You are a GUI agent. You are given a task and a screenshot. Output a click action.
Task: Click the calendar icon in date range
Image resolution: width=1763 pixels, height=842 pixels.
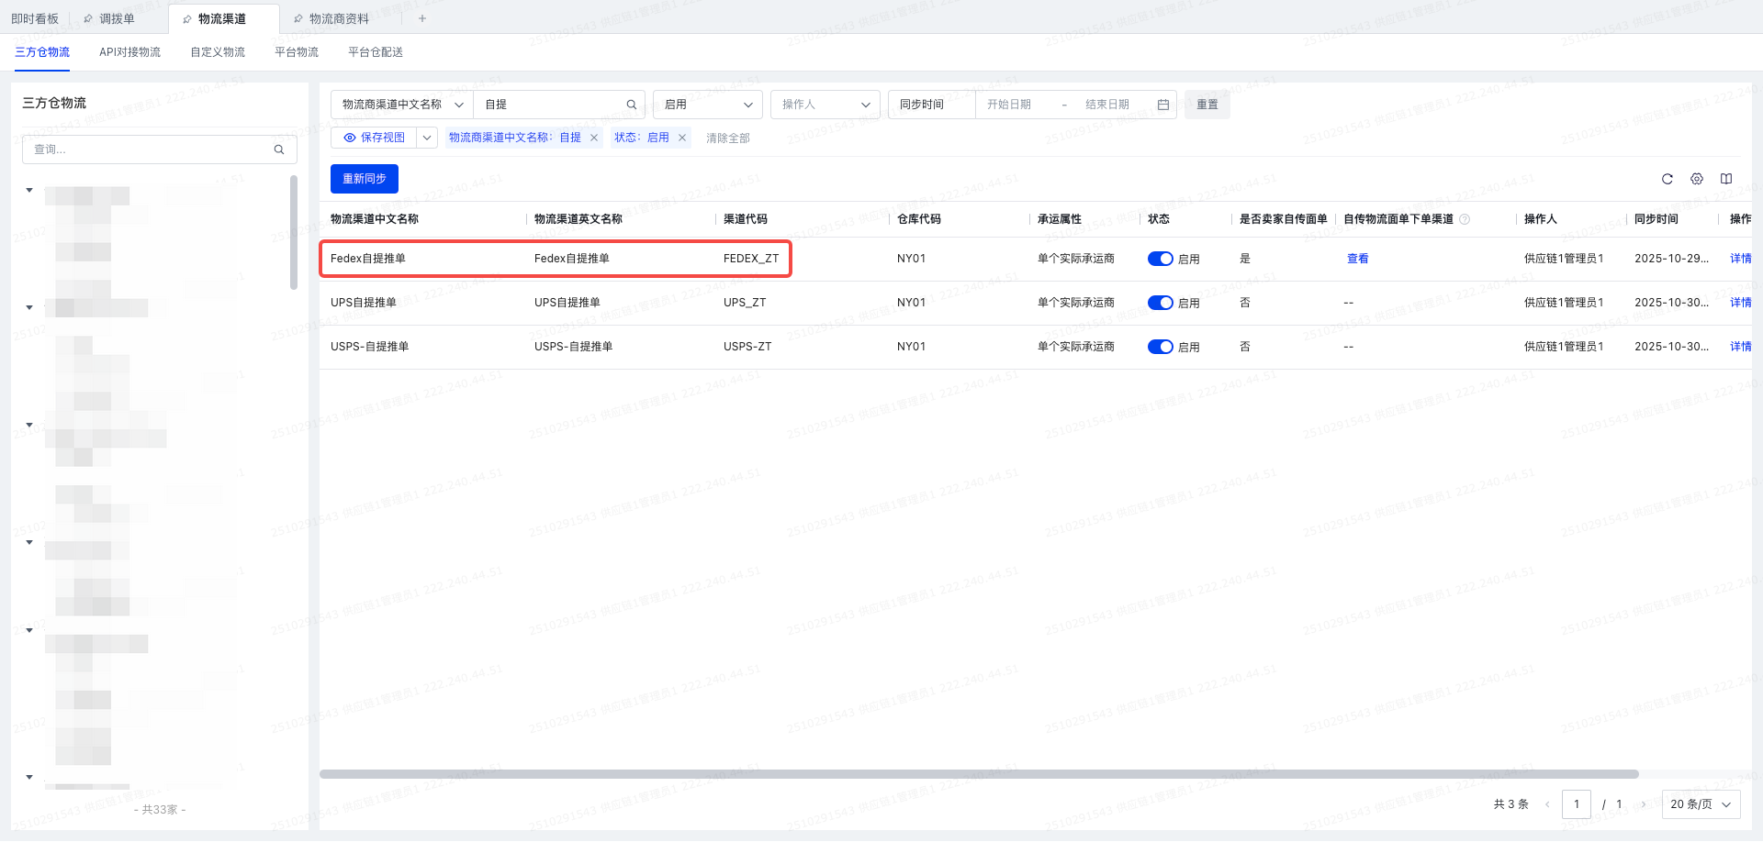tap(1163, 105)
